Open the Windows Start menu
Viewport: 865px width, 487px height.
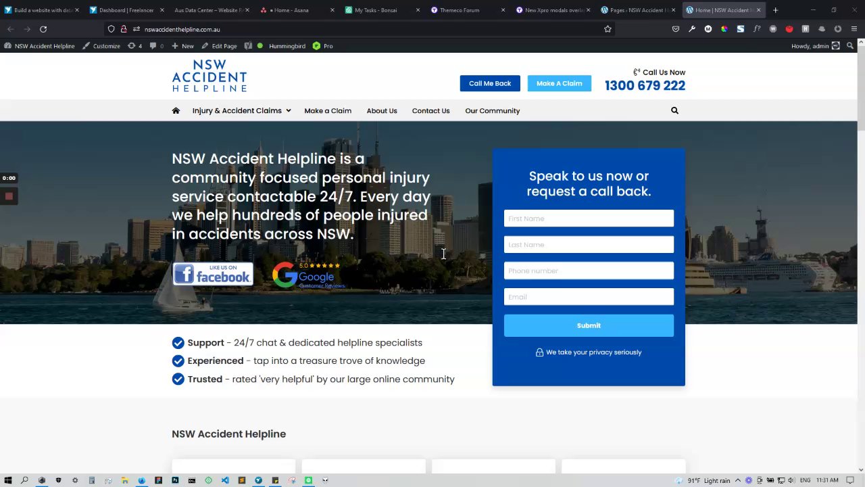(x=8, y=480)
